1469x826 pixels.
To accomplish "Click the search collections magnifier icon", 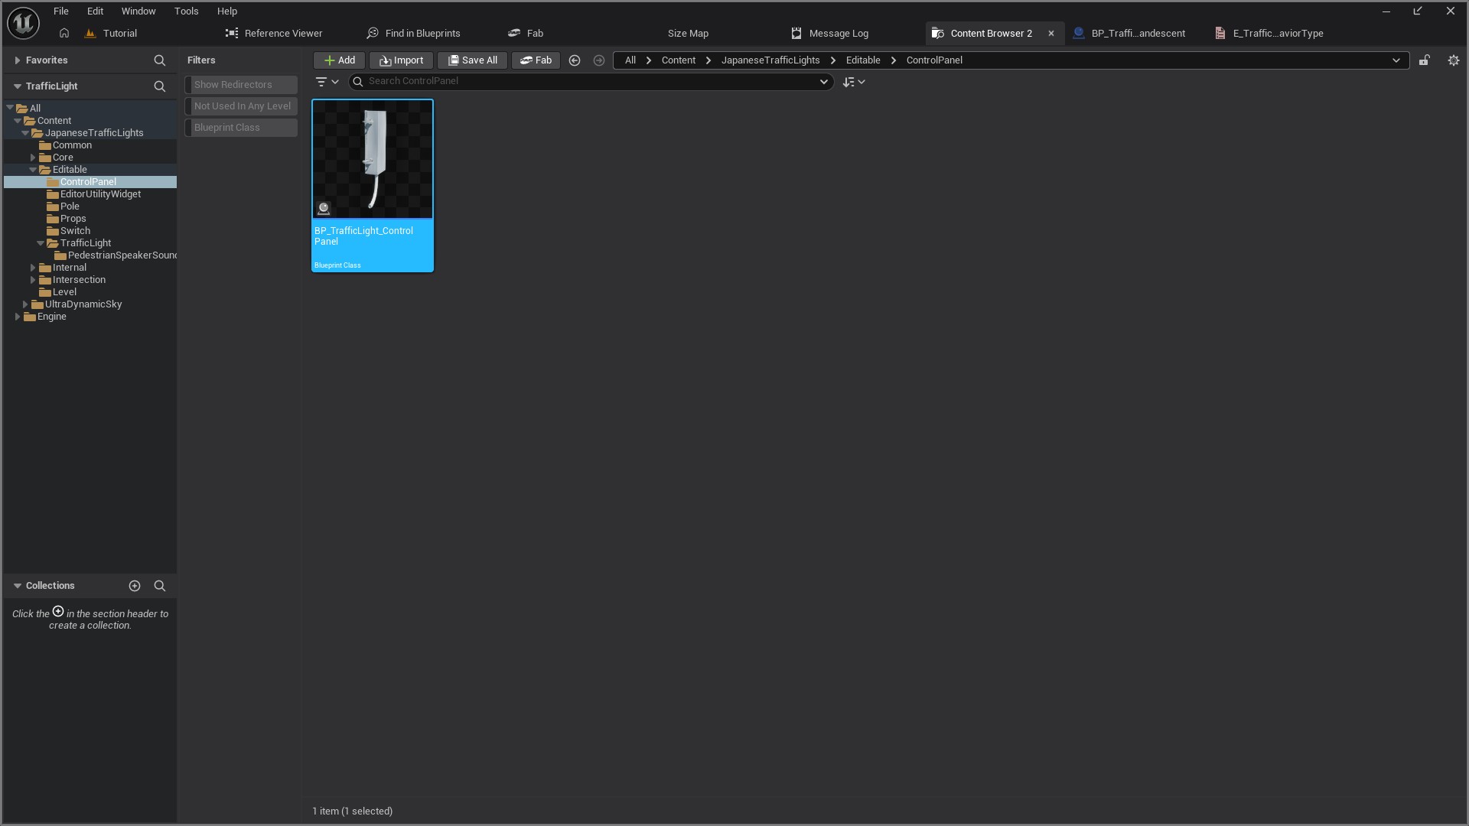I will point(159,586).
